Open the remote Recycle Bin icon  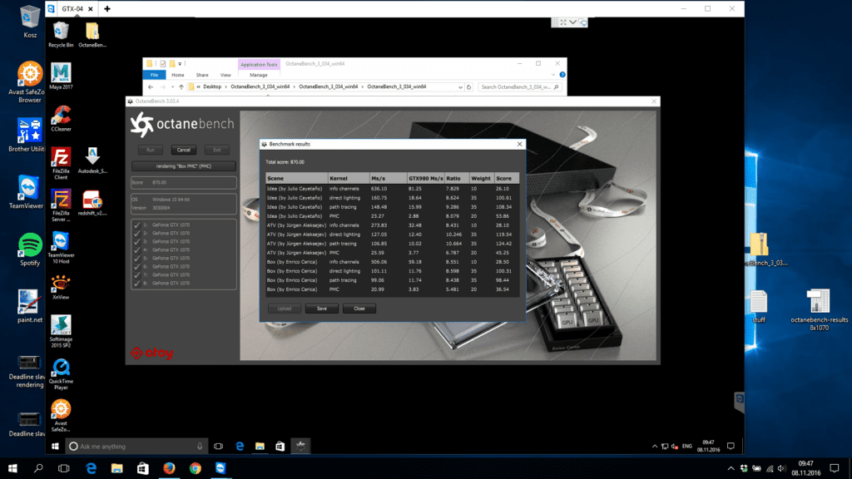(61, 35)
